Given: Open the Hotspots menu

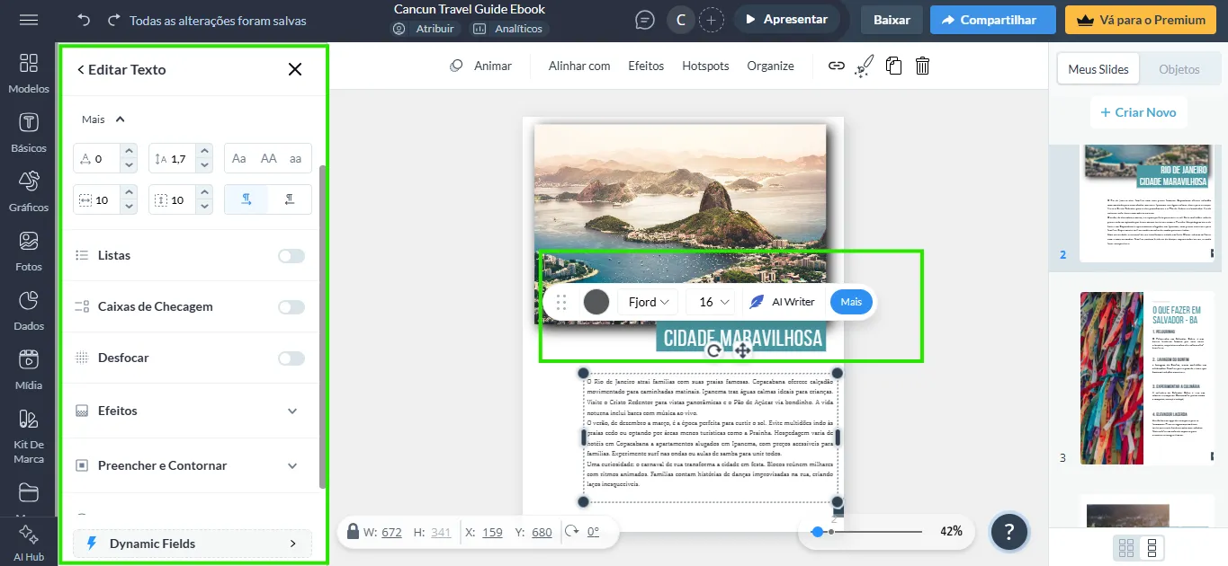Looking at the screenshot, I should coord(705,66).
